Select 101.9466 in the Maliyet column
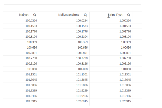The image size is (162, 108). pyautogui.click(x=31, y=96)
